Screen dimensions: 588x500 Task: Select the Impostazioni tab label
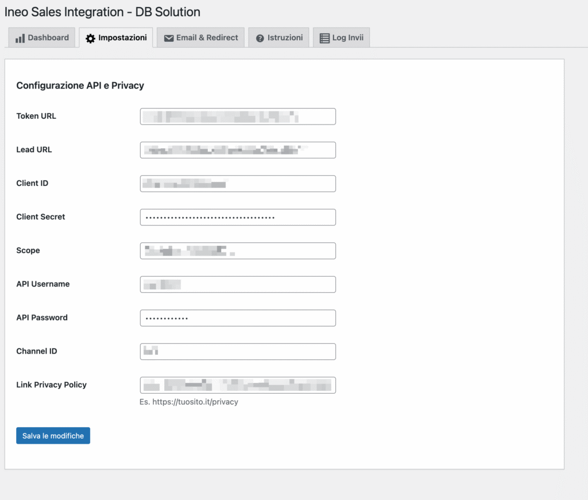122,37
